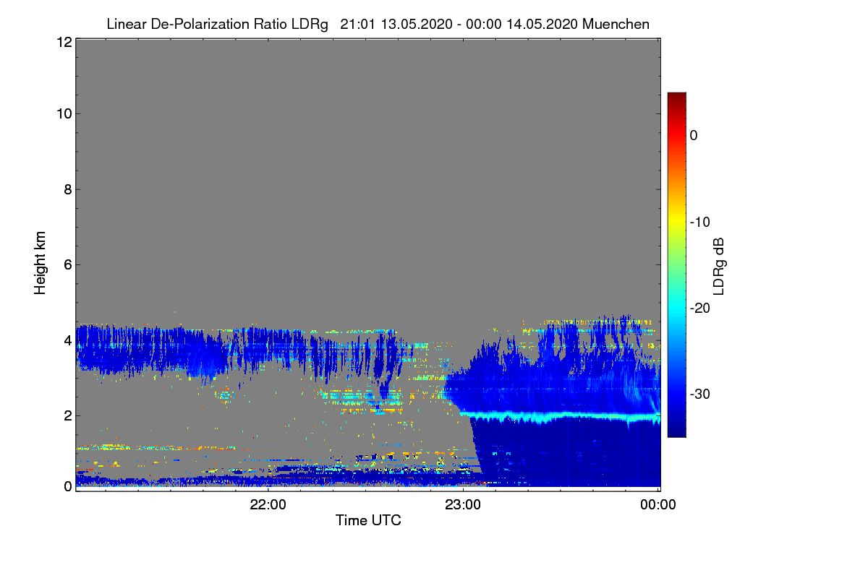
Task: Click the colorbar value label 0
Action: pos(694,135)
